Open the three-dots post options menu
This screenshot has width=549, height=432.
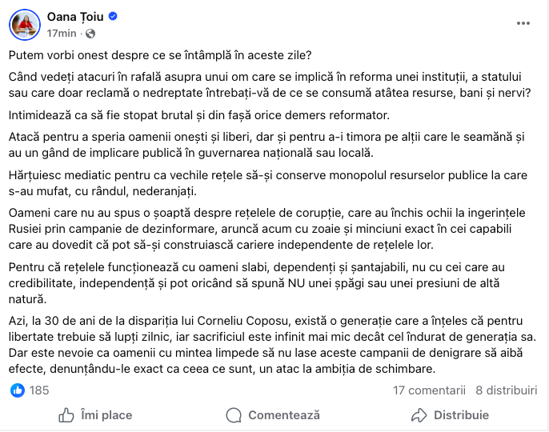523,24
